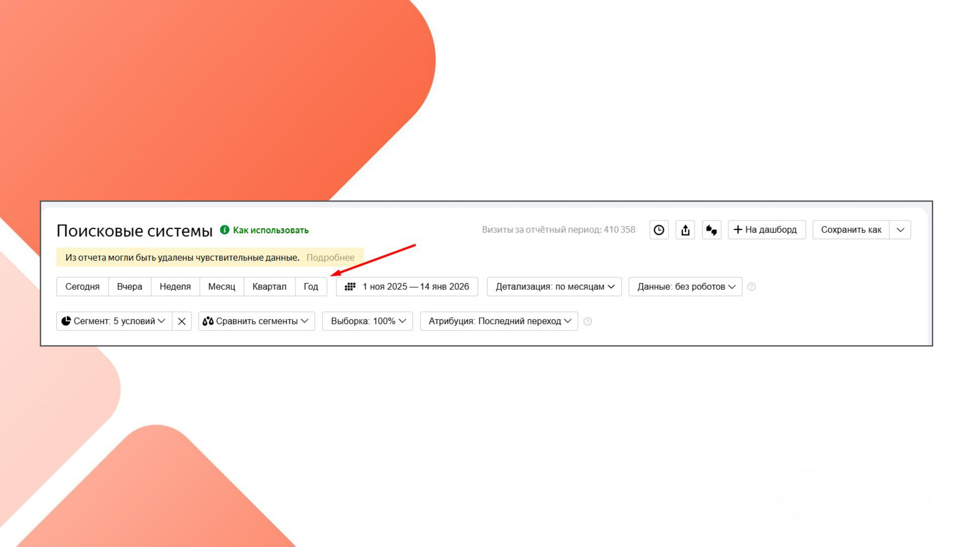Expand Данные: без роботов dropdown

pyautogui.click(x=685, y=286)
